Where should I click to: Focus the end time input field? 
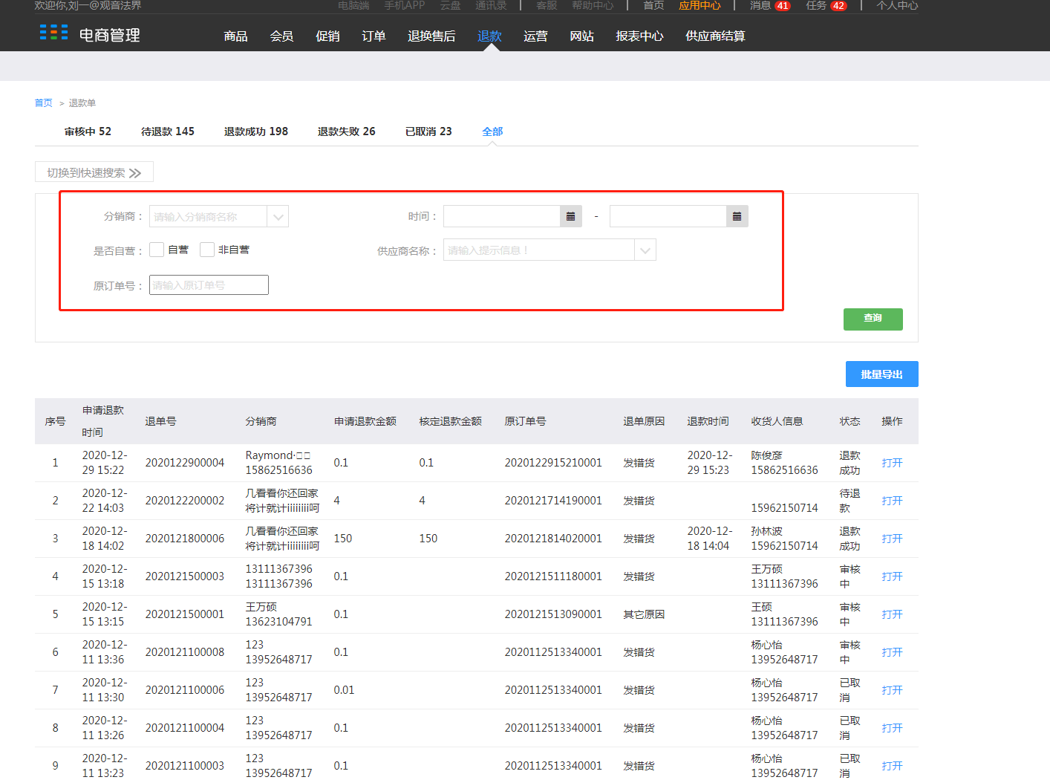tap(668, 216)
